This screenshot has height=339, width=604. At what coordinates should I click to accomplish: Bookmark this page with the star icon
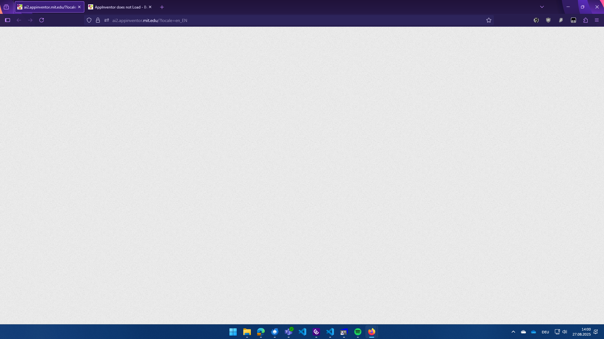[x=488, y=20]
